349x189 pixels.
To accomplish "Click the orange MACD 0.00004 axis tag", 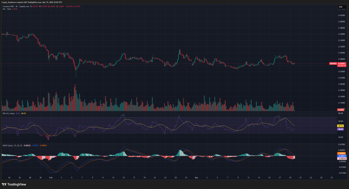I will [342, 153].
